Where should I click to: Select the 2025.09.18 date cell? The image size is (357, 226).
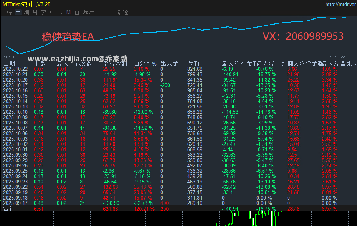15,198
